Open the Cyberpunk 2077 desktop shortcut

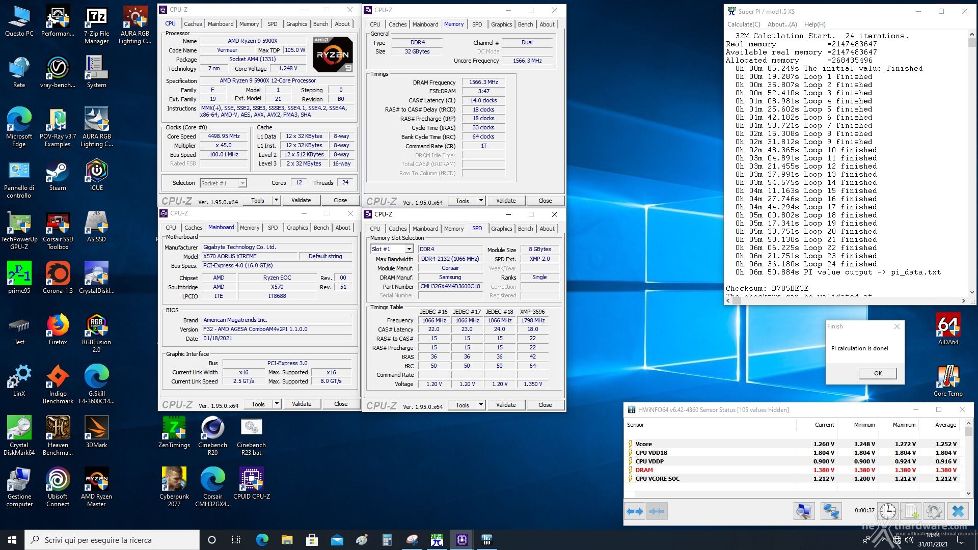tap(174, 487)
